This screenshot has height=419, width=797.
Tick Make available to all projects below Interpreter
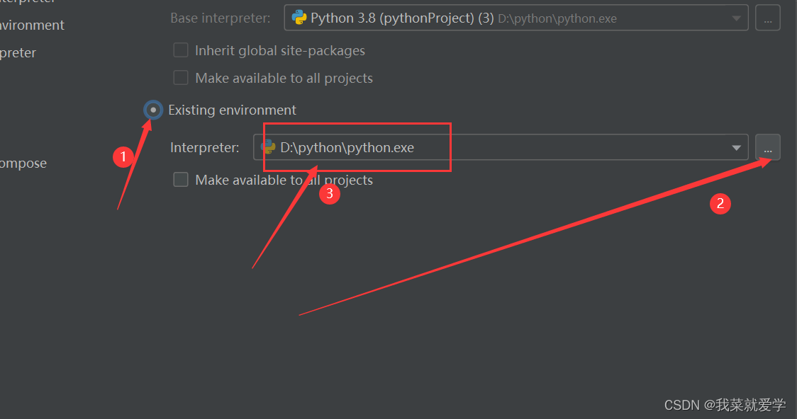point(182,180)
